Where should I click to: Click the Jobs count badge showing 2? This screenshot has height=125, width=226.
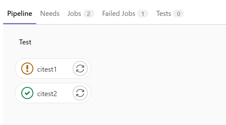point(89,14)
